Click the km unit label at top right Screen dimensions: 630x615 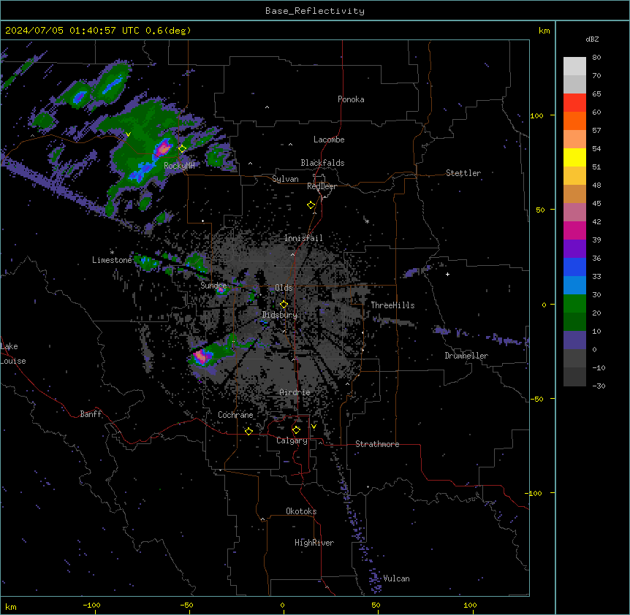[x=544, y=31]
